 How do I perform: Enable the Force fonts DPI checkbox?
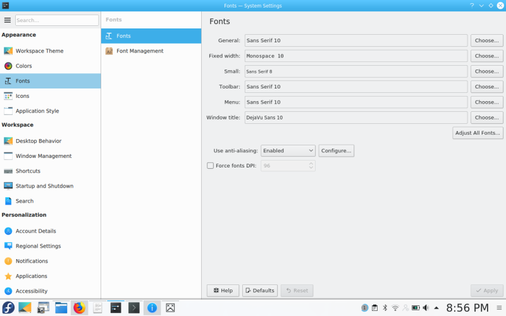(211, 166)
